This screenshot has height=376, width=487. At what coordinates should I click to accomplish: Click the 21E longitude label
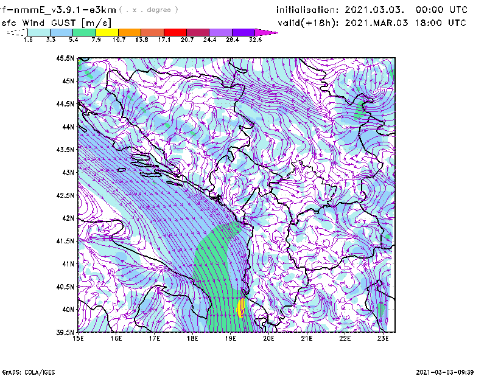(x=307, y=338)
